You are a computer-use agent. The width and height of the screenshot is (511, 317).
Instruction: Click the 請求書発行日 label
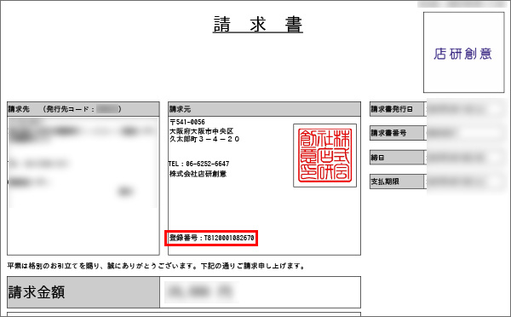[397, 109]
